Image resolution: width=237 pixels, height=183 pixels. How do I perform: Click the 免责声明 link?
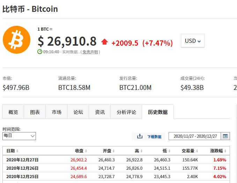tap(90, 52)
